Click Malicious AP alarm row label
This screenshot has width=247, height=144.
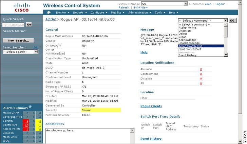click(x=11, y=113)
